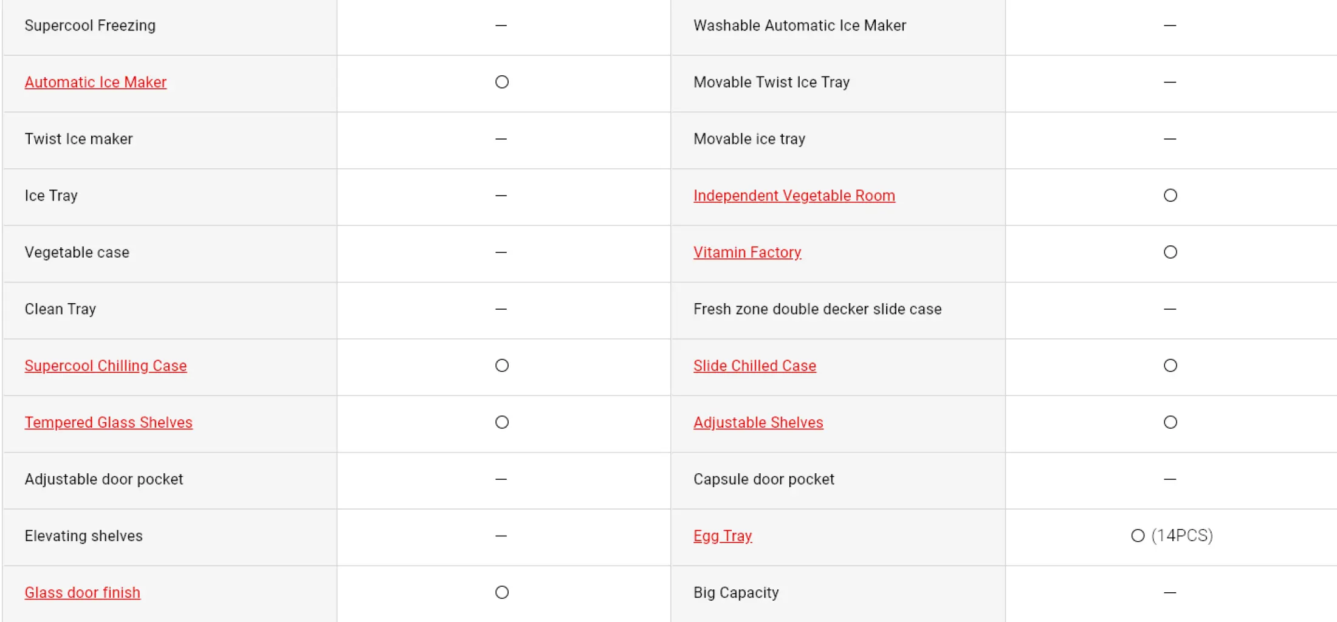This screenshot has height=622, width=1337.
Task: Open the Automatic Ice Maker link
Action: pos(95,82)
